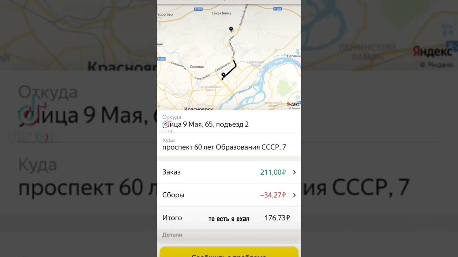Expand the Сборы row chevron

click(x=294, y=195)
